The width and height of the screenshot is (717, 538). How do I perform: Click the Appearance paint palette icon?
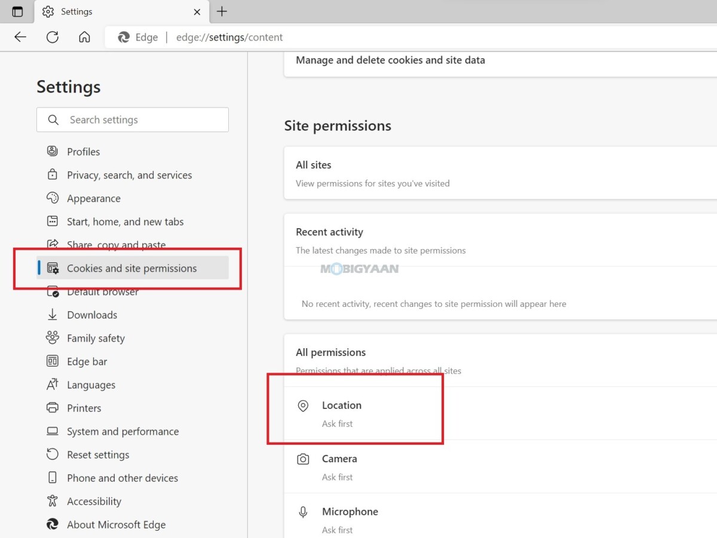[53, 198]
